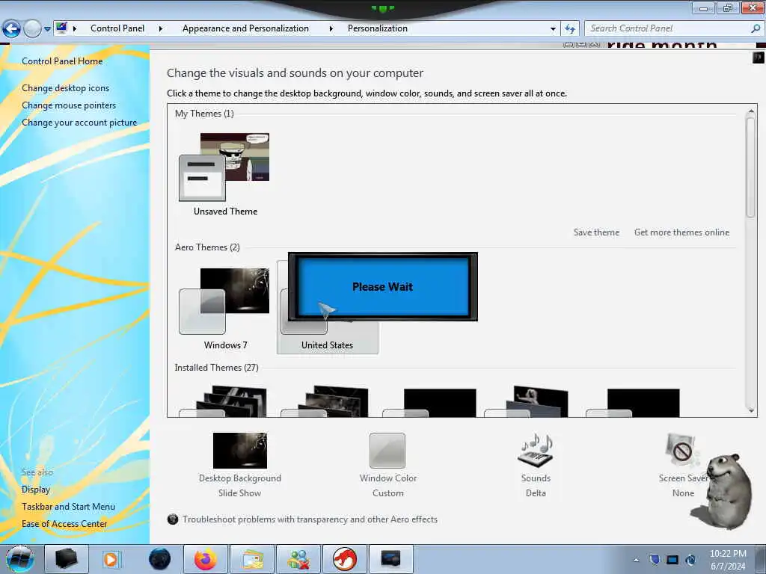The height and width of the screenshot is (574, 766).
Task: Open the address bar history dropdown
Action: coord(553,29)
